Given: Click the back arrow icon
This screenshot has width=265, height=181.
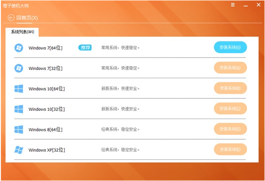Looking at the screenshot, I should pyautogui.click(x=11, y=18).
